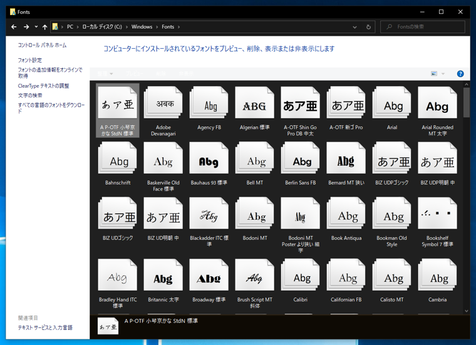476x345 pixels.
Task: Select the BIZ UDP明朝 font icon
Action: click(x=437, y=158)
